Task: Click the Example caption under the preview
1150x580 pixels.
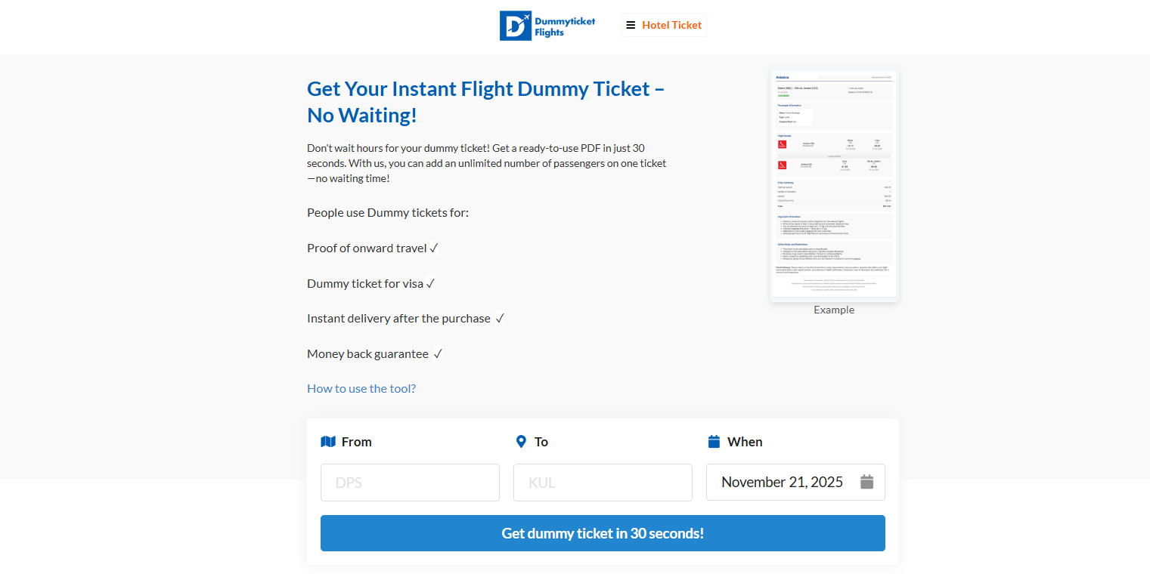Action: point(834,310)
